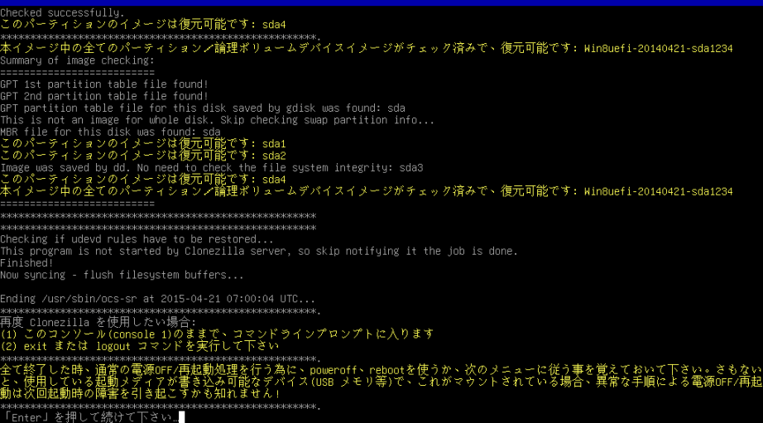Click 'Checking if udevd rules have to be restored...' line
This screenshot has height=423, width=763.
(x=137, y=239)
